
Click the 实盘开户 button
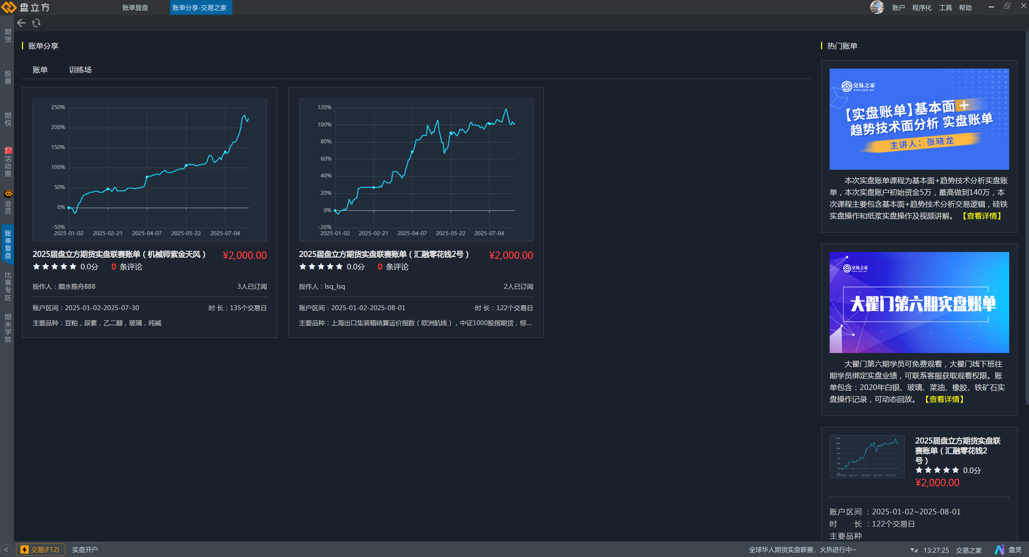(x=85, y=550)
